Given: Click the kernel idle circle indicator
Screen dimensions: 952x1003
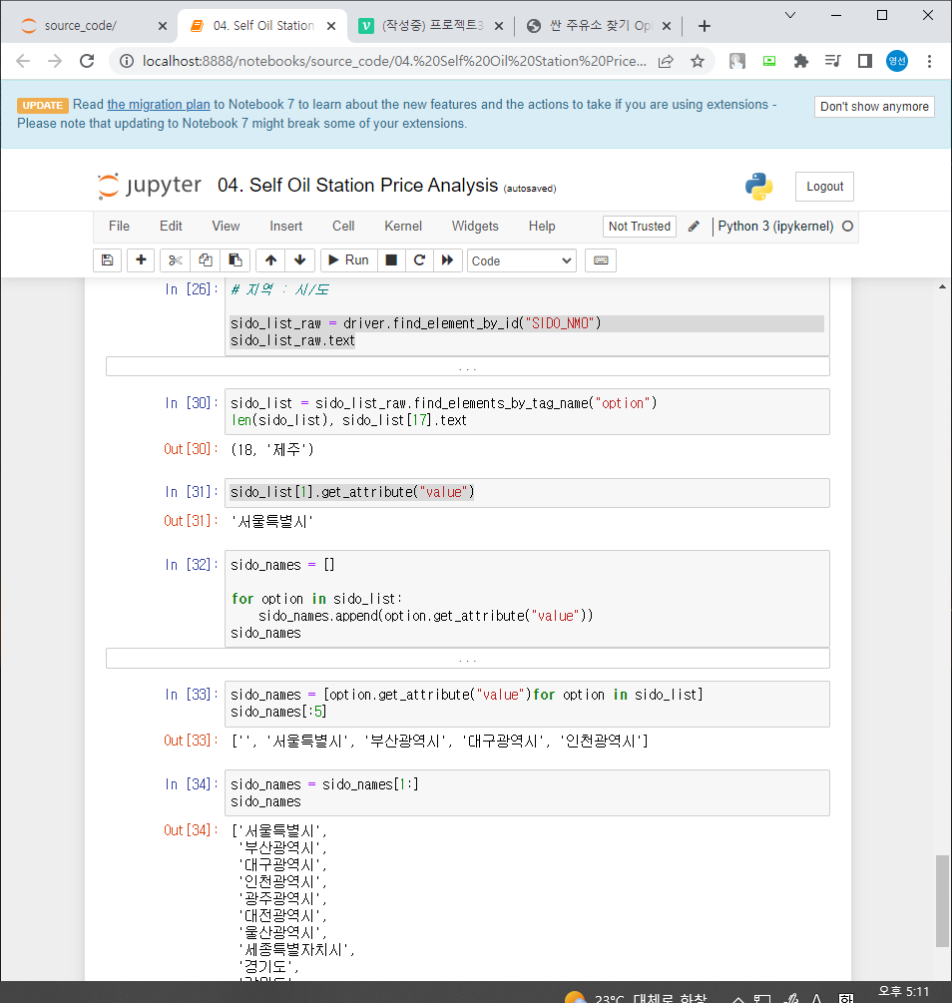Looking at the screenshot, I should pos(847,226).
